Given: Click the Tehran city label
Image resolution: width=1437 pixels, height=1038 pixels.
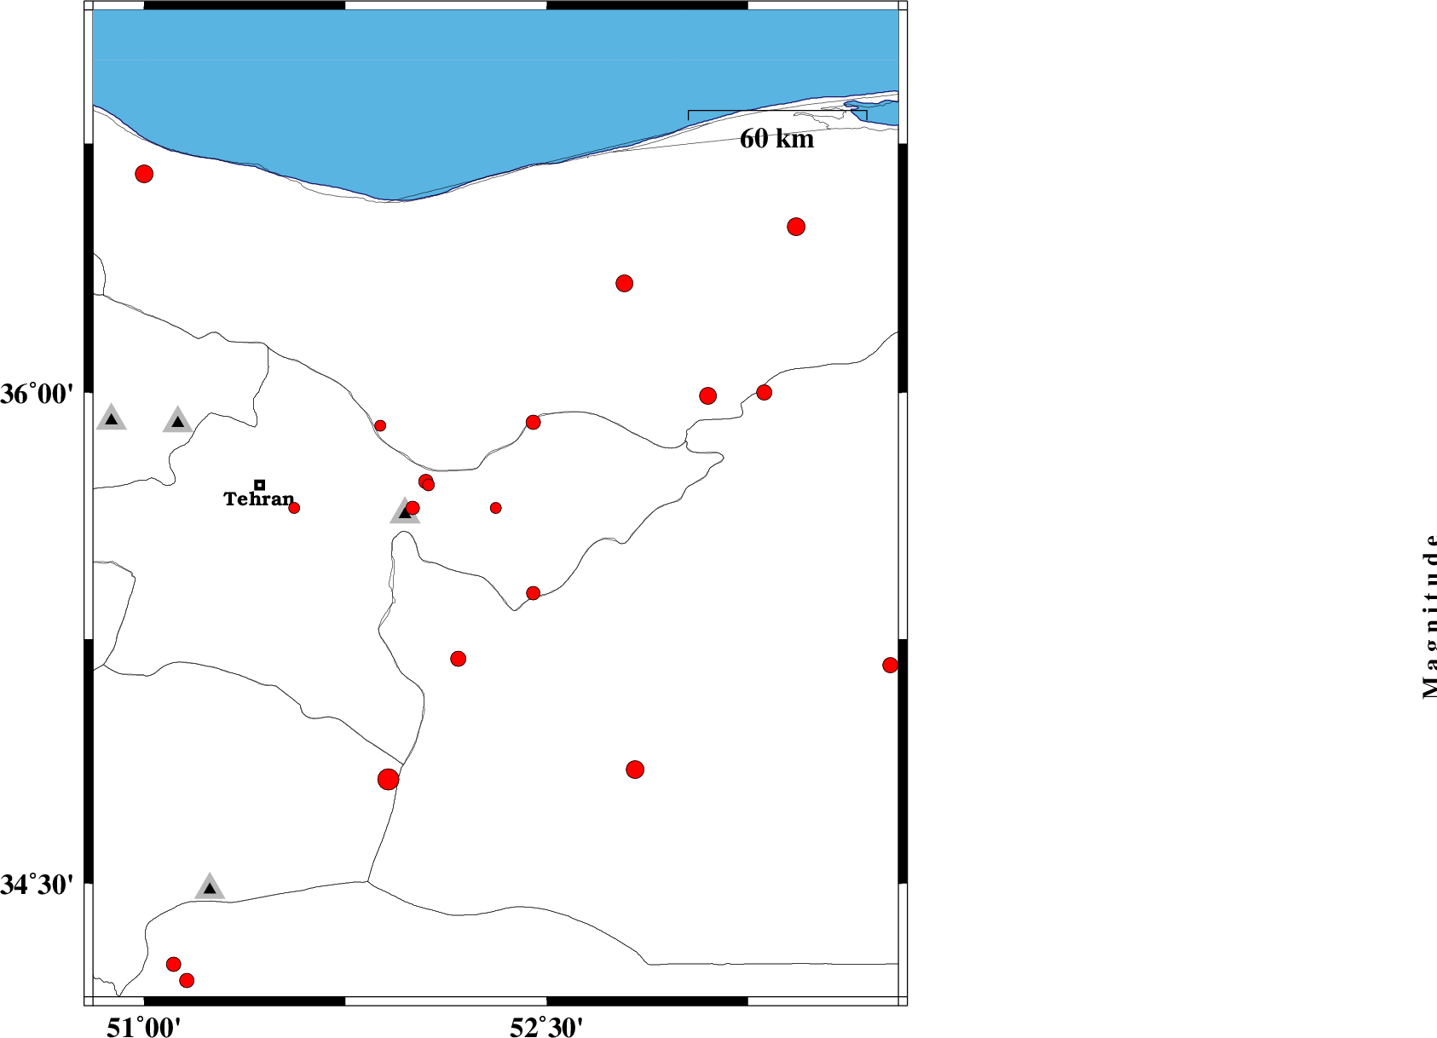Looking at the screenshot, I should 258,499.
